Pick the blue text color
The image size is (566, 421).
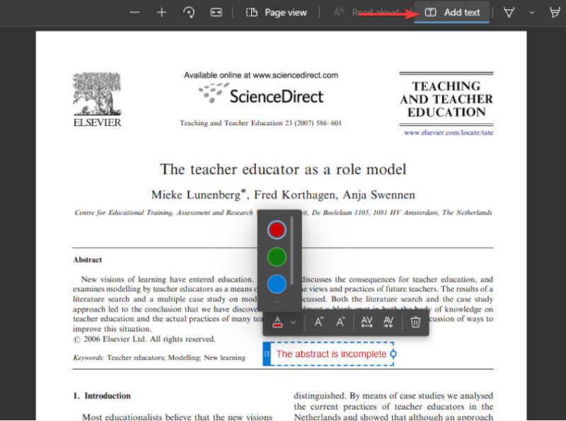click(277, 284)
